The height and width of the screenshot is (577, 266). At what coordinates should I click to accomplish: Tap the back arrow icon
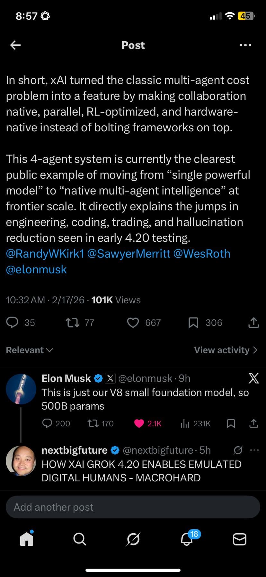coord(15,45)
